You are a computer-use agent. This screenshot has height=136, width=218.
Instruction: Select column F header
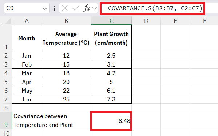(204, 21)
